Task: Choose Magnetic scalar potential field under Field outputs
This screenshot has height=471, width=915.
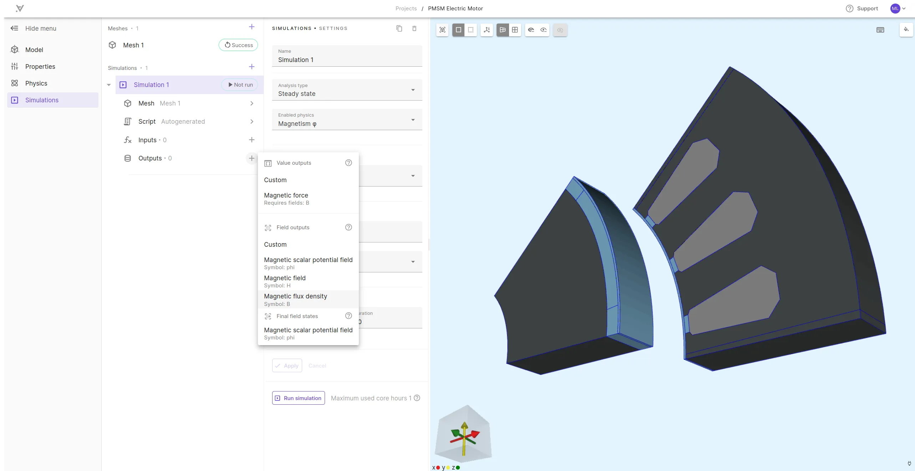Action: 308,263
